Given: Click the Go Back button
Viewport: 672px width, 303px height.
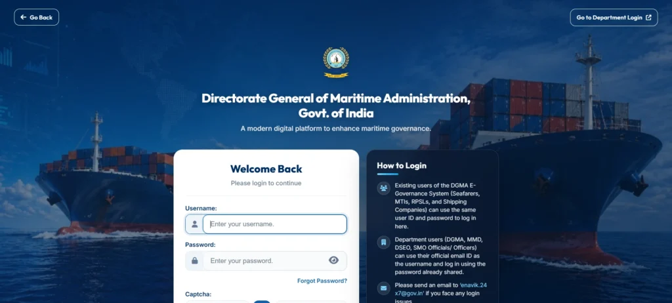Looking at the screenshot, I should tap(37, 17).
